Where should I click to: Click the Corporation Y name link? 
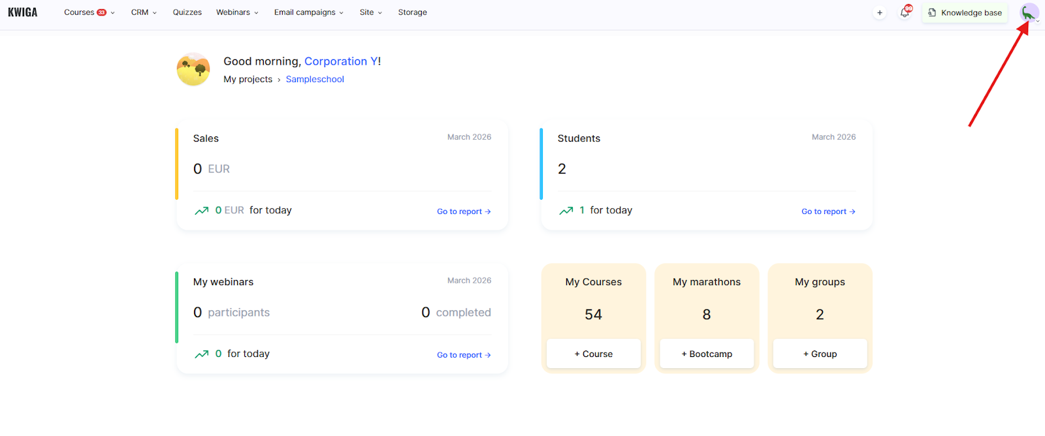(340, 61)
